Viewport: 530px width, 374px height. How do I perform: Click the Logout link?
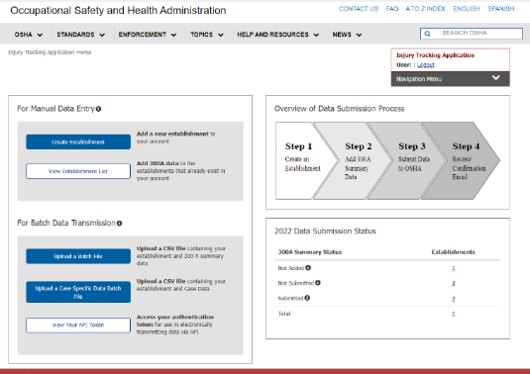[x=426, y=65]
